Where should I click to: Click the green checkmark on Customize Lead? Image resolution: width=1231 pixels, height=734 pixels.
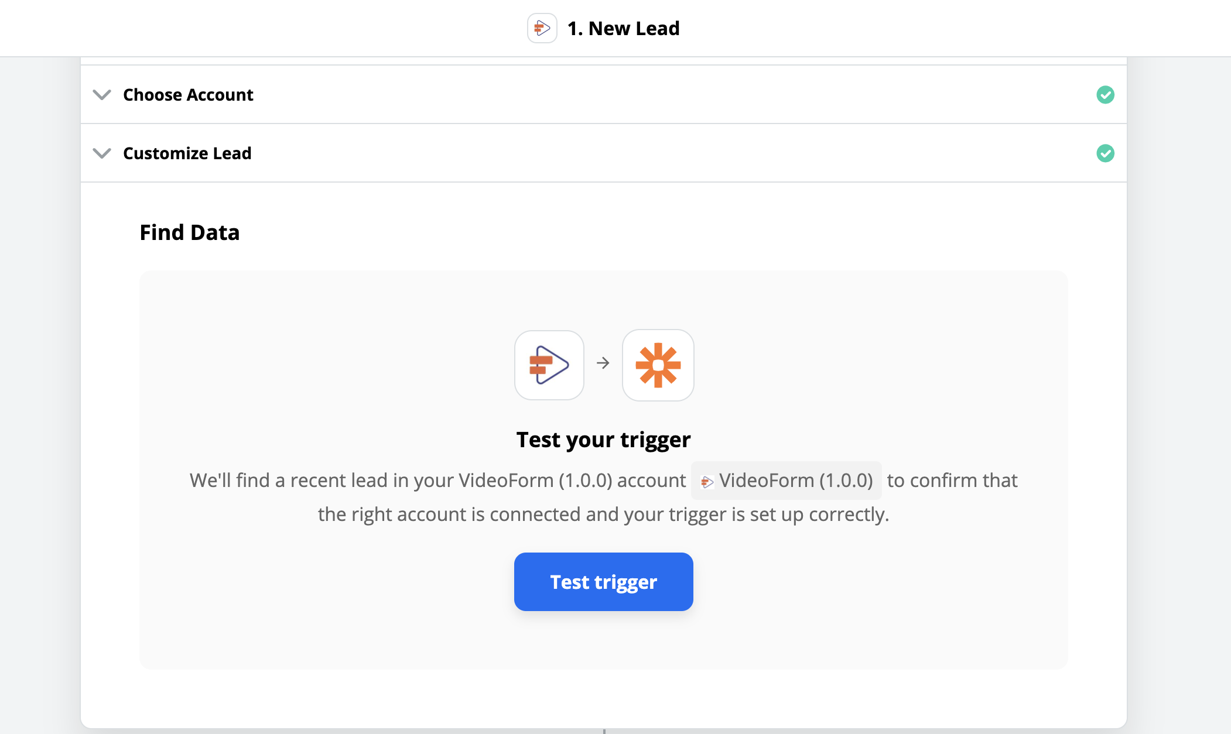(x=1105, y=153)
